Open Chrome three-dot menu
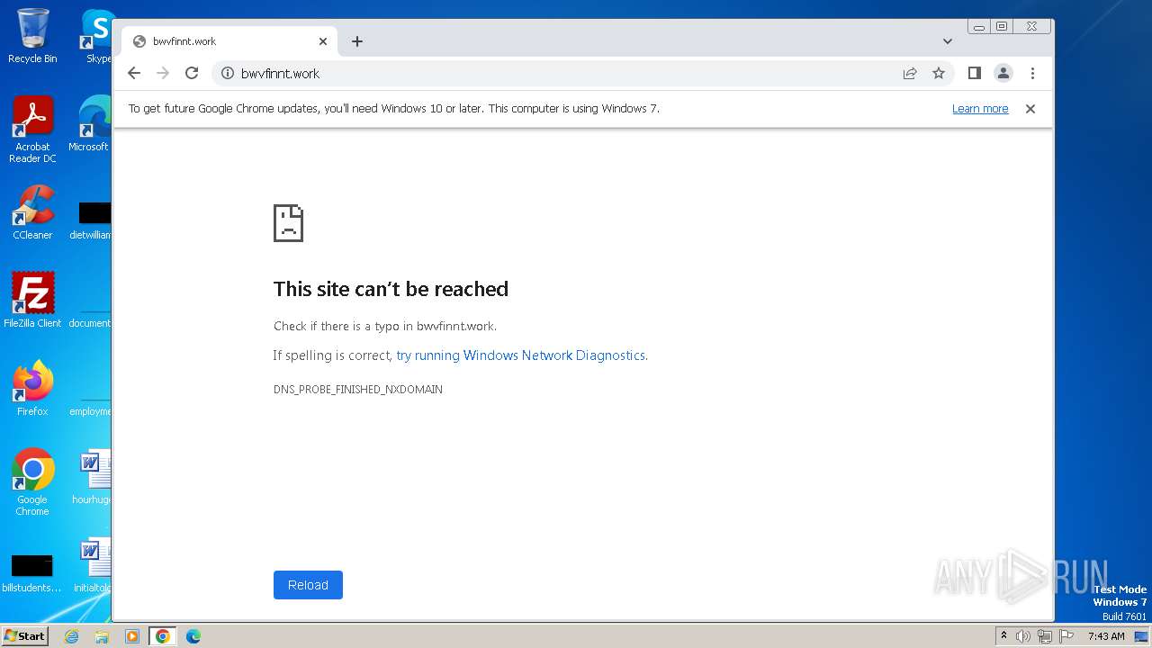This screenshot has width=1152, height=648. tap(1032, 74)
